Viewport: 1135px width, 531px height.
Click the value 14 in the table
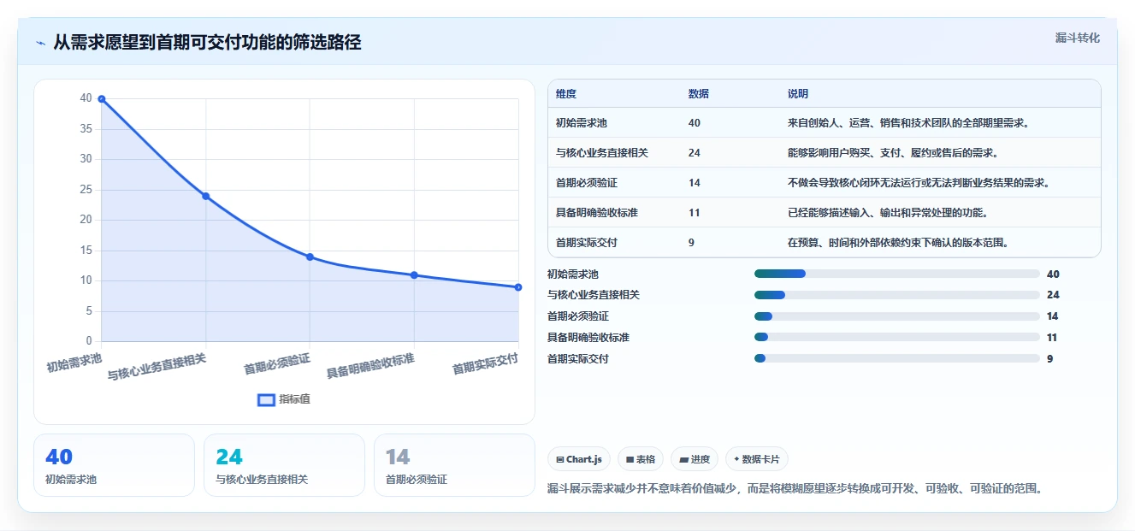click(694, 183)
